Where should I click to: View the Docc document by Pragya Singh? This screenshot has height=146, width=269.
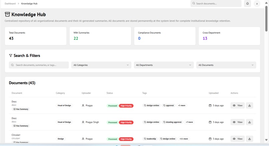tap(238, 122)
